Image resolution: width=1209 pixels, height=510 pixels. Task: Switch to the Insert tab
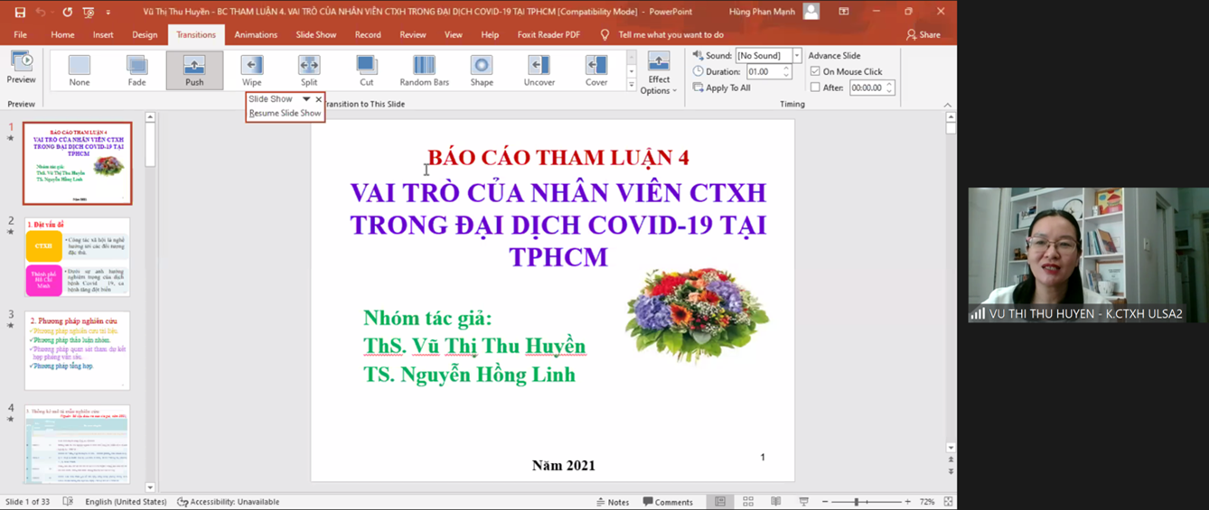point(103,35)
